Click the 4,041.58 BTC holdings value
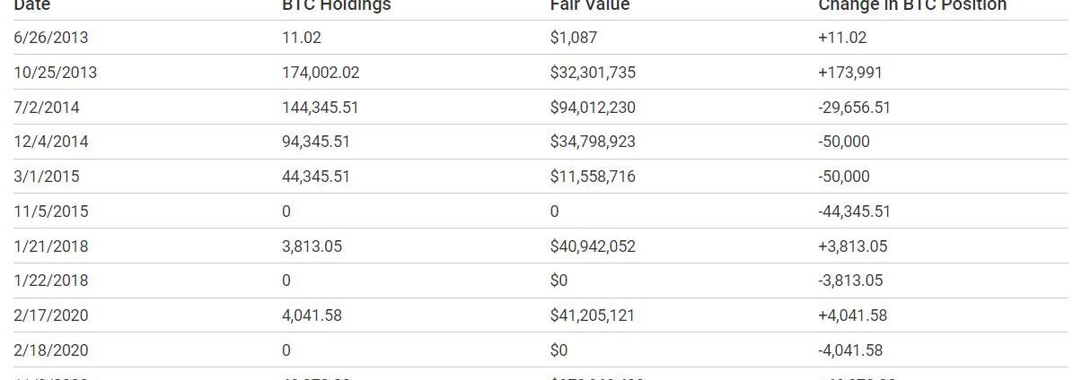The height and width of the screenshot is (380, 1082). (x=312, y=315)
